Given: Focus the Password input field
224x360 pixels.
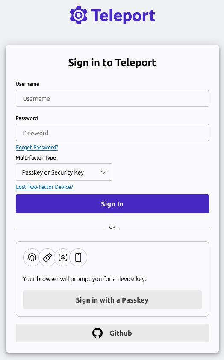Looking at the screenshot, I should pos(112,133).
